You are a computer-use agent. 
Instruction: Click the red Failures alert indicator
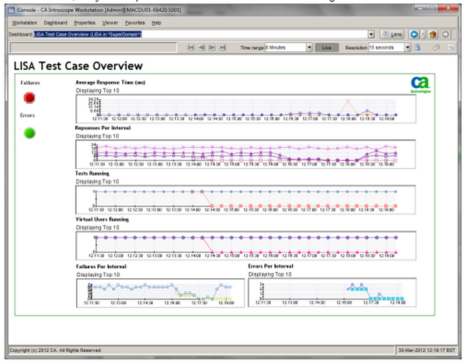(x=29, y=98)
